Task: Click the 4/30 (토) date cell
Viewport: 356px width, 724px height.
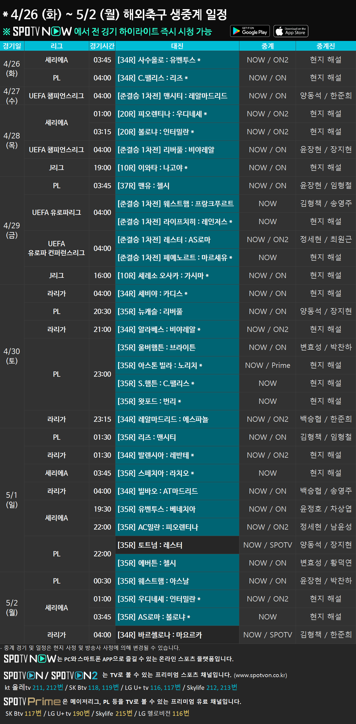Action: tap(12, 356)
